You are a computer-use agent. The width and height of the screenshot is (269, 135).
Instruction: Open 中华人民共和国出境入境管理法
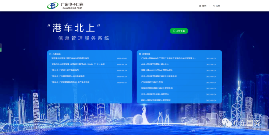pyautogui.click(x=155, y=94)
